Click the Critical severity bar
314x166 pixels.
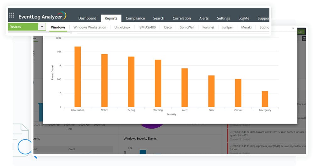pyautogui.click(x=238, y=93)
